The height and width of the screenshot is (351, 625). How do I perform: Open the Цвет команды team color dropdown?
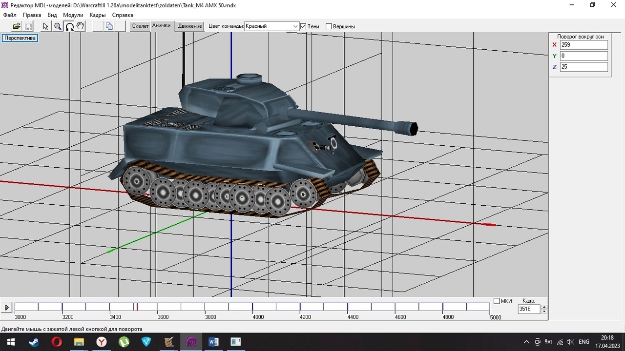[271, 26]
